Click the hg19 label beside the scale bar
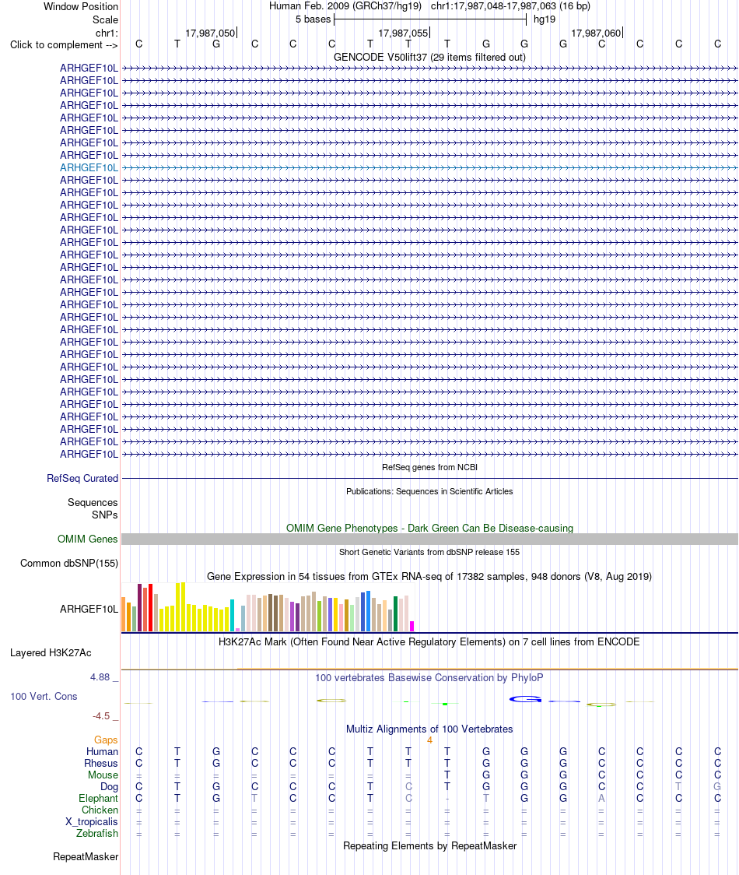 tap(545, 19)
